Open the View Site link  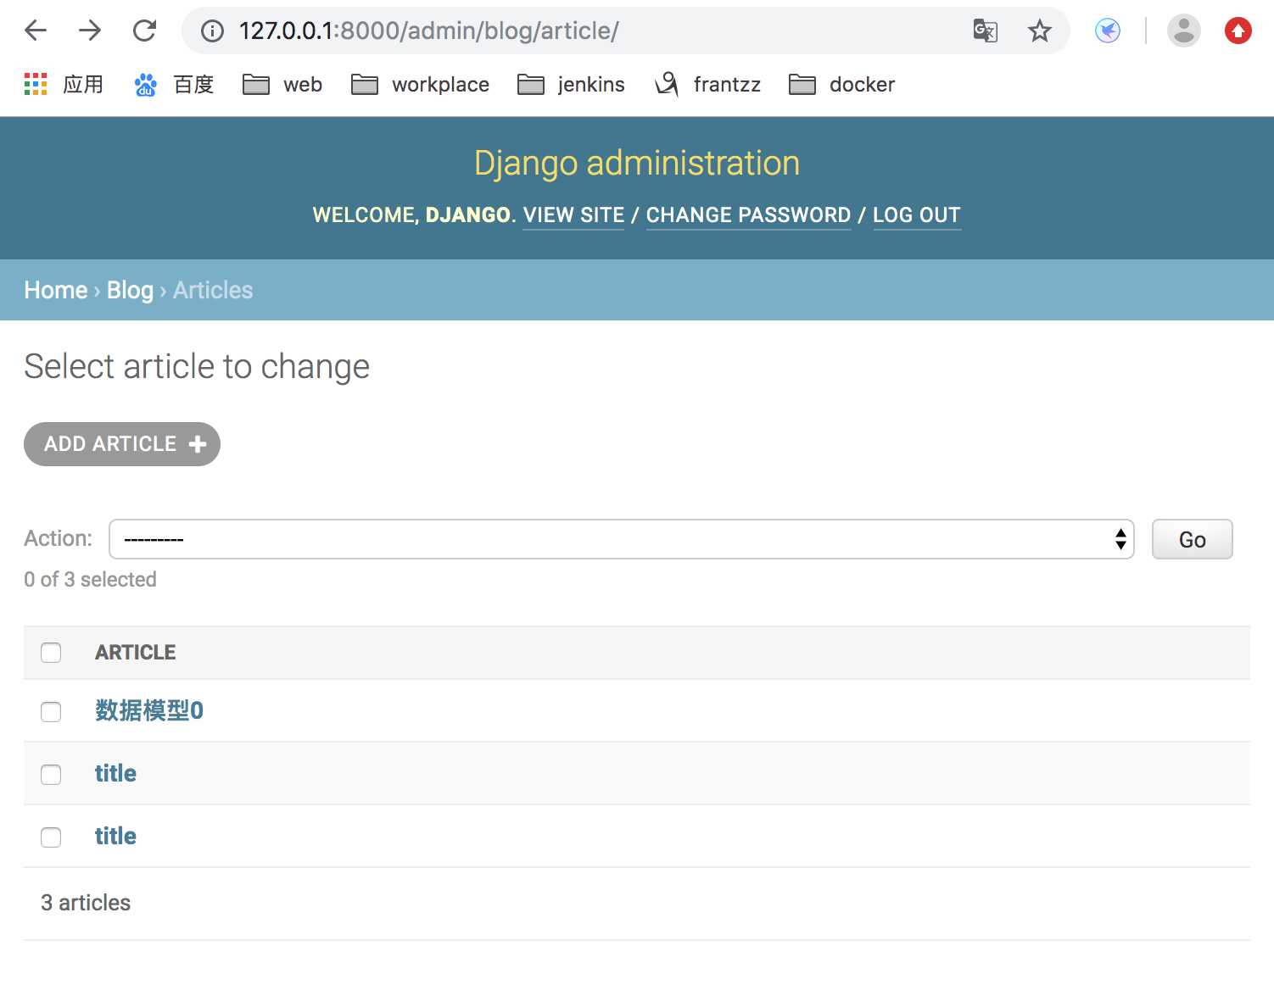coord(573,215)
